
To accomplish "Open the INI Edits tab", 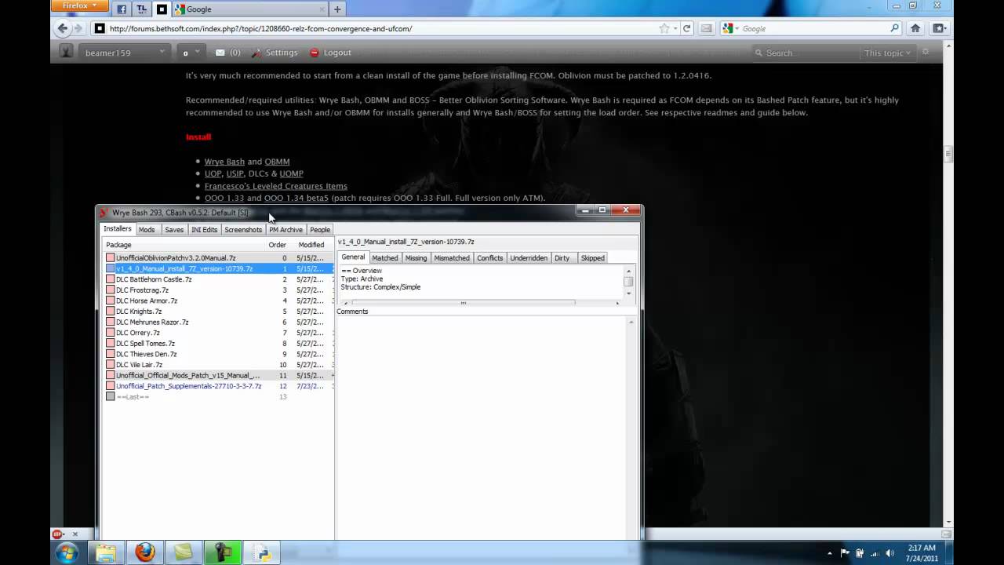I will 204,229.
